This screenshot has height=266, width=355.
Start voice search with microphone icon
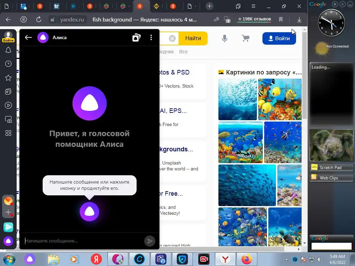click(225, 38)
